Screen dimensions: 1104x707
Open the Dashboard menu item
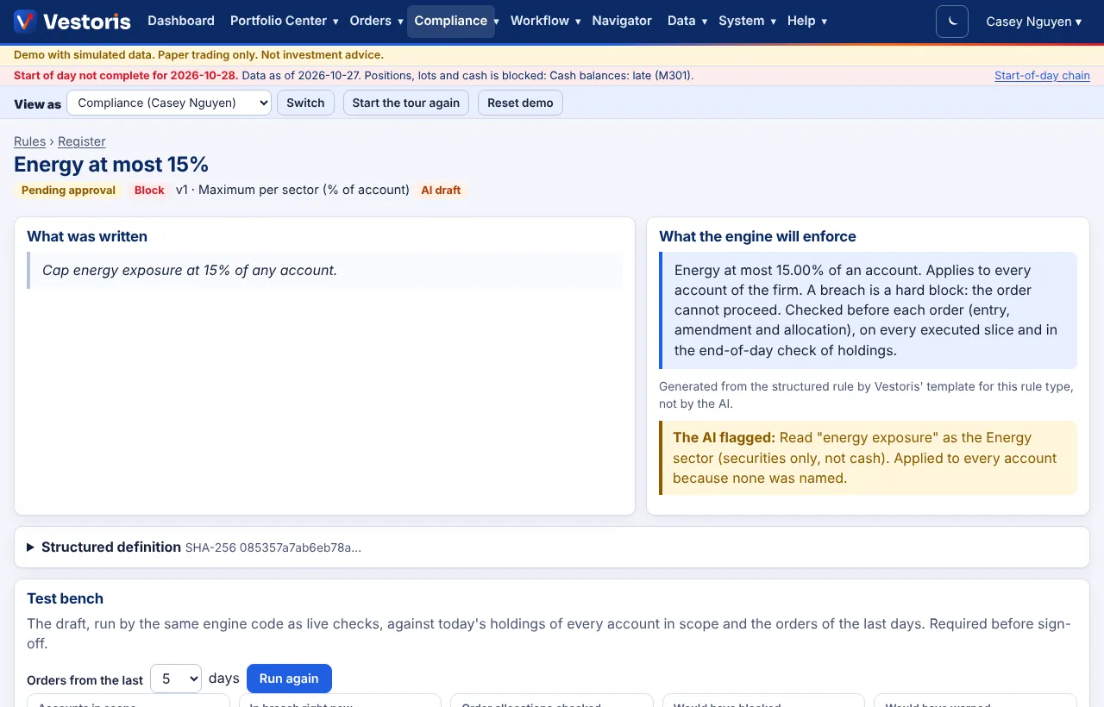point(181,21)
